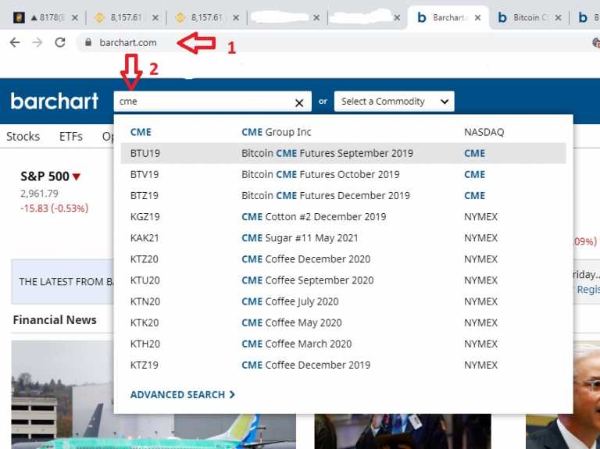Open the middle news photo below the dropdown
The height and width of the screenshot is (449, 600).
pos(402,431)
